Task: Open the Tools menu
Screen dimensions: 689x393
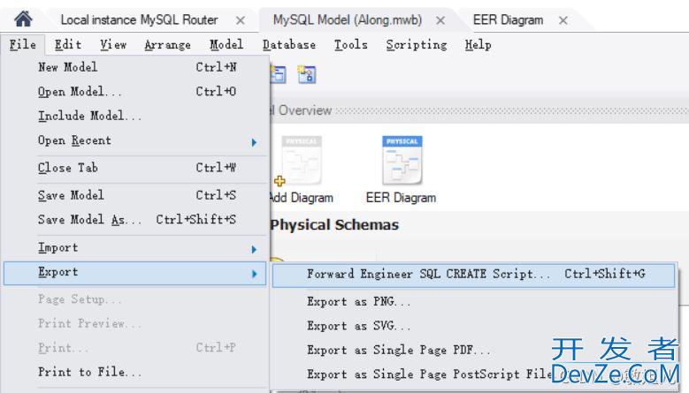Action: point(350,44)
